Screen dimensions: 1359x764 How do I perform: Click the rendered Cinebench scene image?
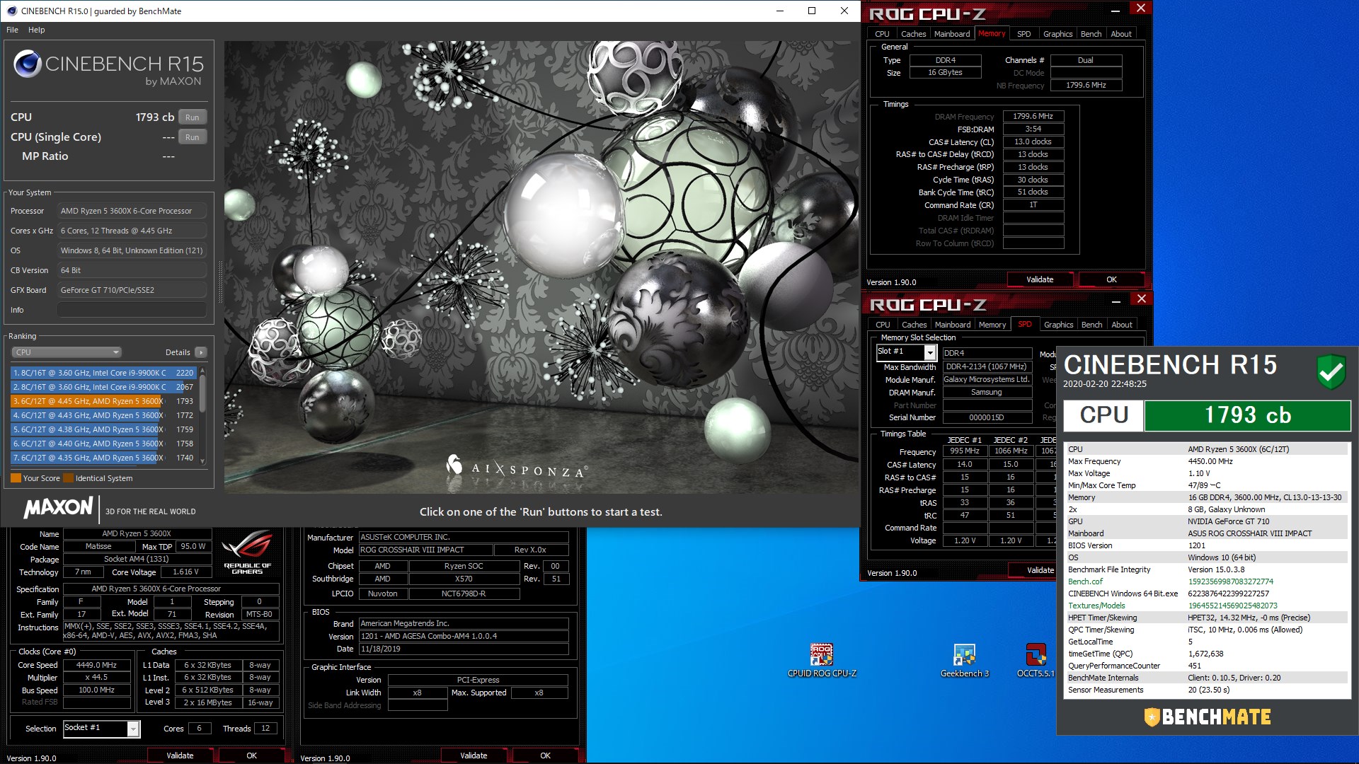point(541,267)
